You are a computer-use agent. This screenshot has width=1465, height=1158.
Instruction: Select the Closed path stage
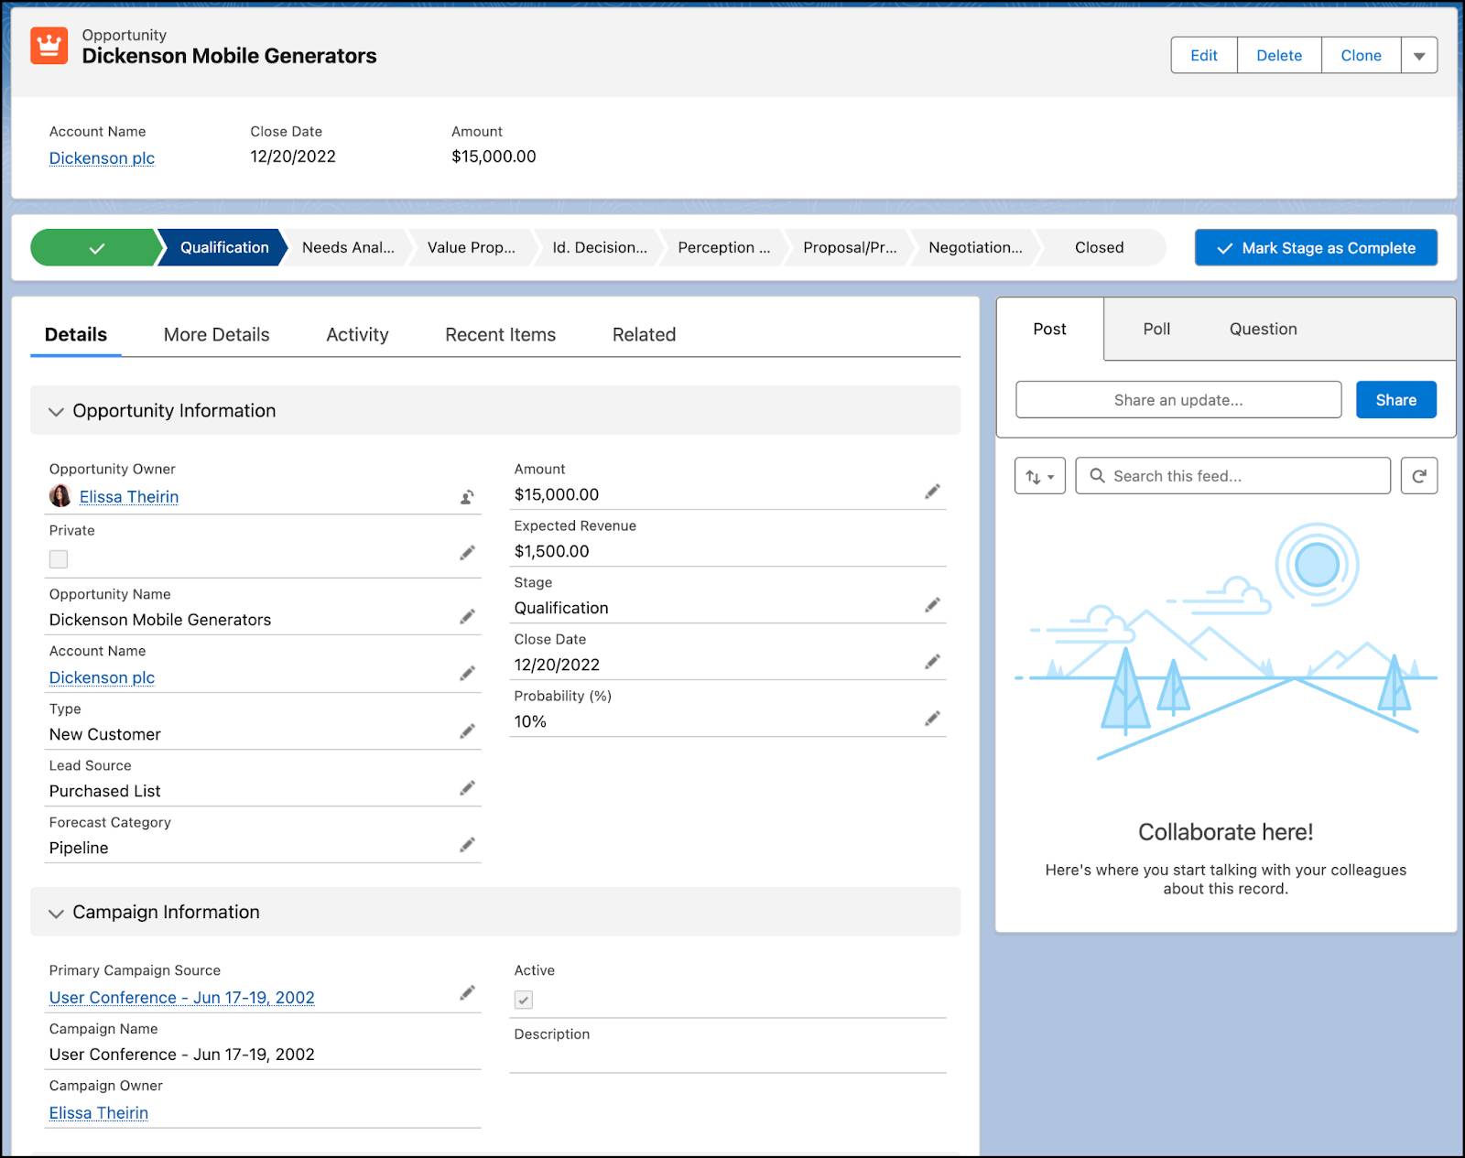(x=1099, y=247)
